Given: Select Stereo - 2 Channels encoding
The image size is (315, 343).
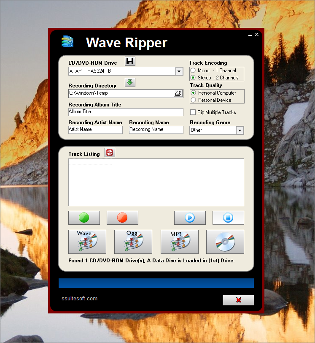Looking at the screenshot, I should (x=193, y=78).
